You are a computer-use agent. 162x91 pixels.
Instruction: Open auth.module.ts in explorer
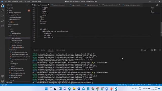point(16,34)
